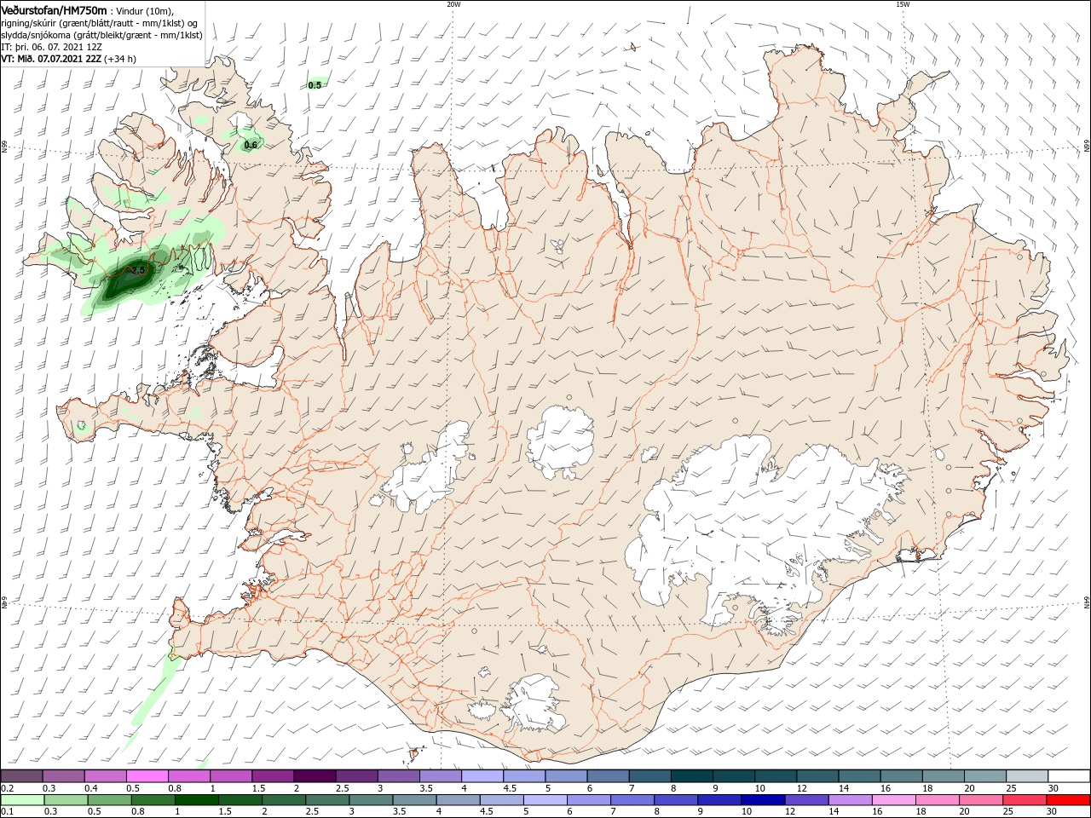
Task: Pick the bottom-row red rain swatch labeled 25
Action: 1025,800
